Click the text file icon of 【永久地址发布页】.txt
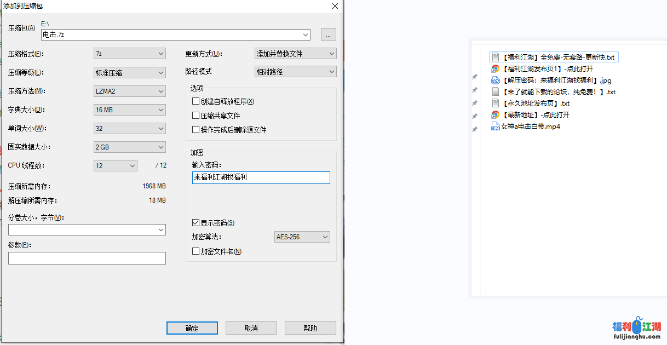The height and width of the screenshot is (345, 667). click(x=495, y=103)
